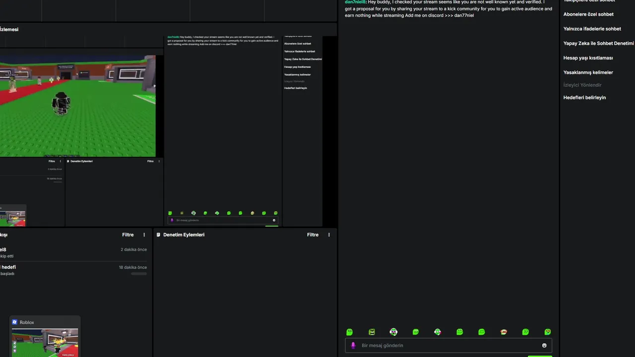Open three-dot menu of the activity feed panel
The height and width of the screenshot is (357, 635).
click(x=144, y=235)
